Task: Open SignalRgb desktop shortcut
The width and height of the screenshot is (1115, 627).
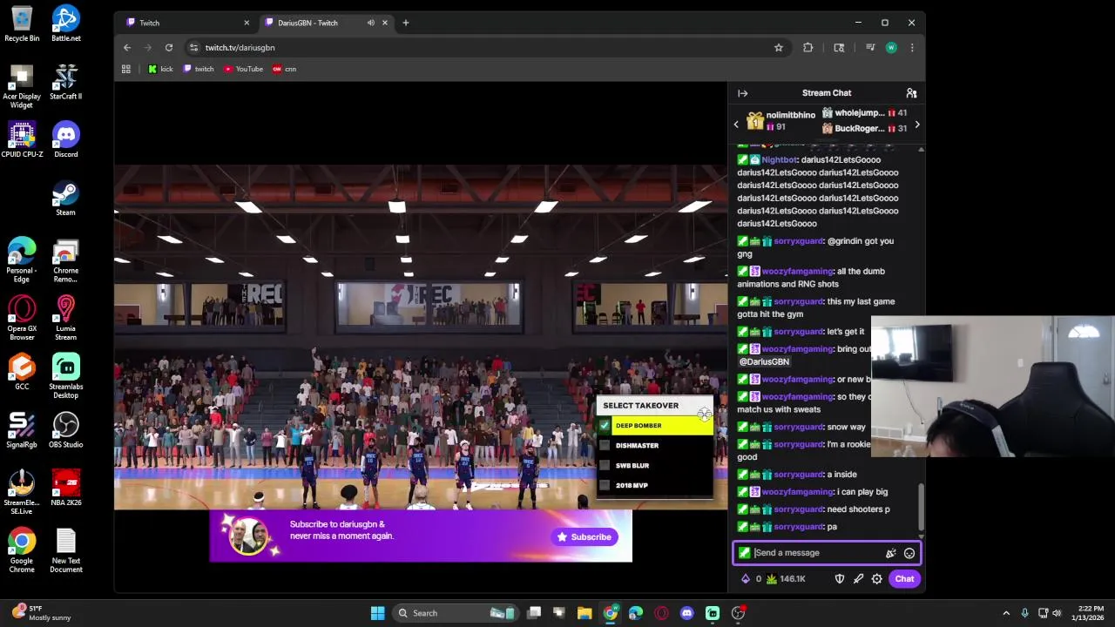Action: pyautogui.click(x=22, y=430)
